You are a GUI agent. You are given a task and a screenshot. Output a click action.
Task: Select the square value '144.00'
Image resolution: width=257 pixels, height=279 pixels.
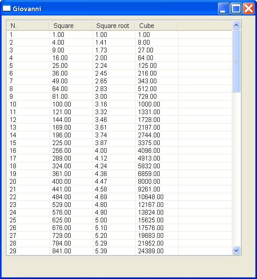(62, 120)
